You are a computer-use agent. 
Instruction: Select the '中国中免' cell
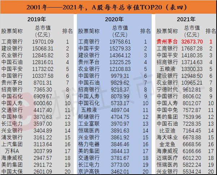coord(167,110)
